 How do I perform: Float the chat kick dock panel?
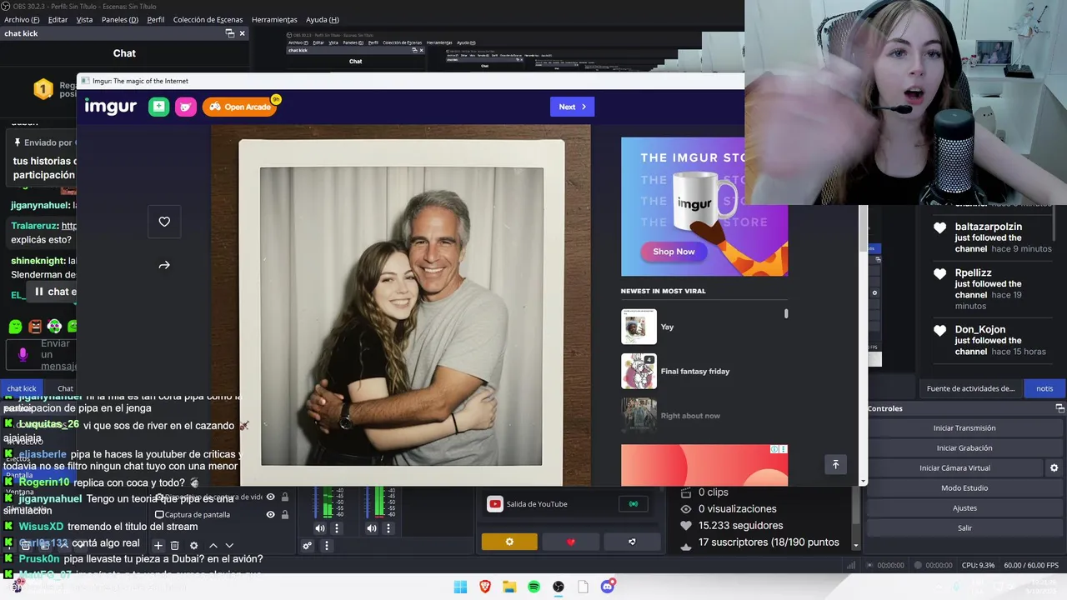coord(230,33)
